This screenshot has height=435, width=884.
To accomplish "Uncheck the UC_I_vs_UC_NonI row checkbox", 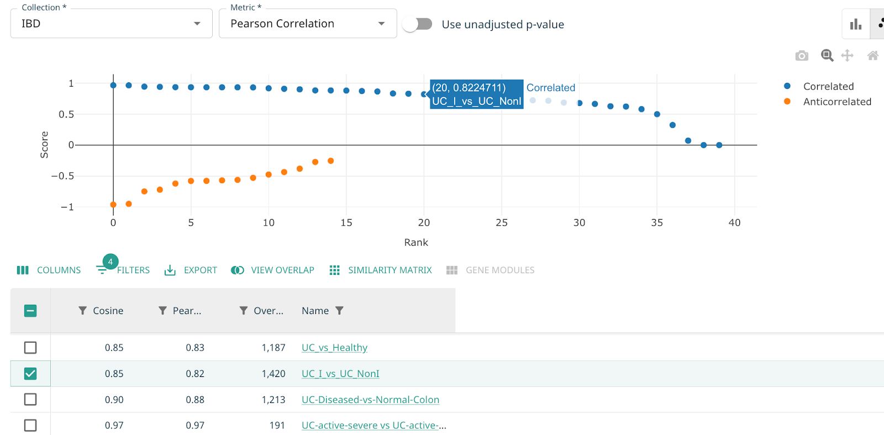I will pos(30,374).
